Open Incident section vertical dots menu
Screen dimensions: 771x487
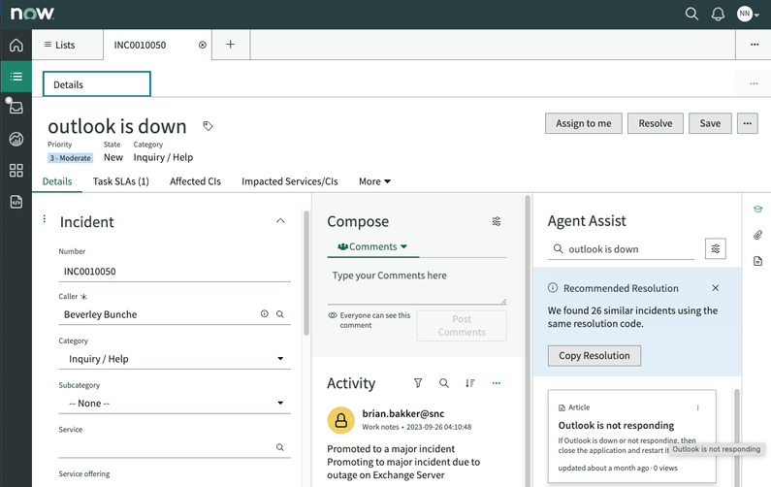pyautogui.click(x=45, y=219)
